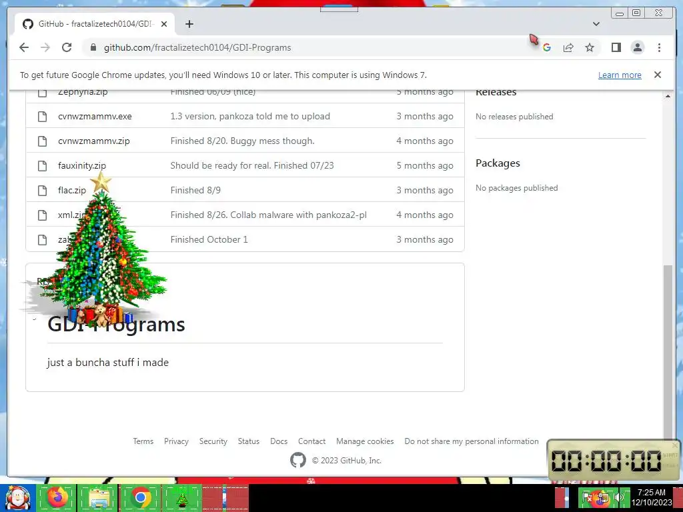Click file icon in Finished October 1 row

pyautogui.click(x=42, y=239)
